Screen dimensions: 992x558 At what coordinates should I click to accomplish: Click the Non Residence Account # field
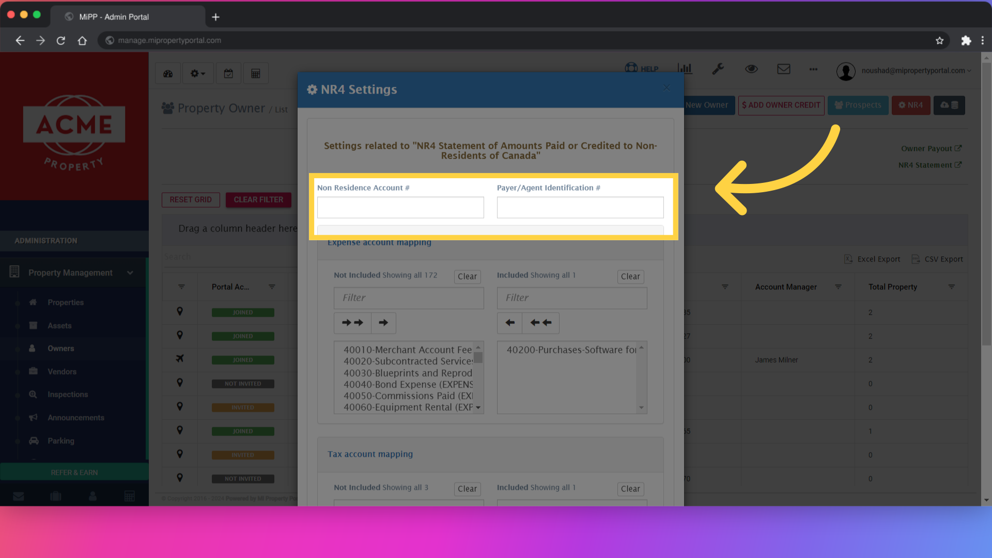point(400,208)
